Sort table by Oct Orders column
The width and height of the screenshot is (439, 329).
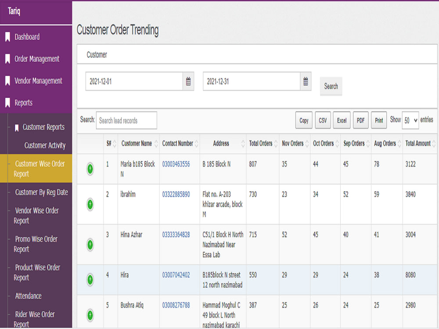(326, 143)
